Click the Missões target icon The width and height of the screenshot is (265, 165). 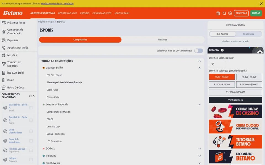(x=4, y=55)
